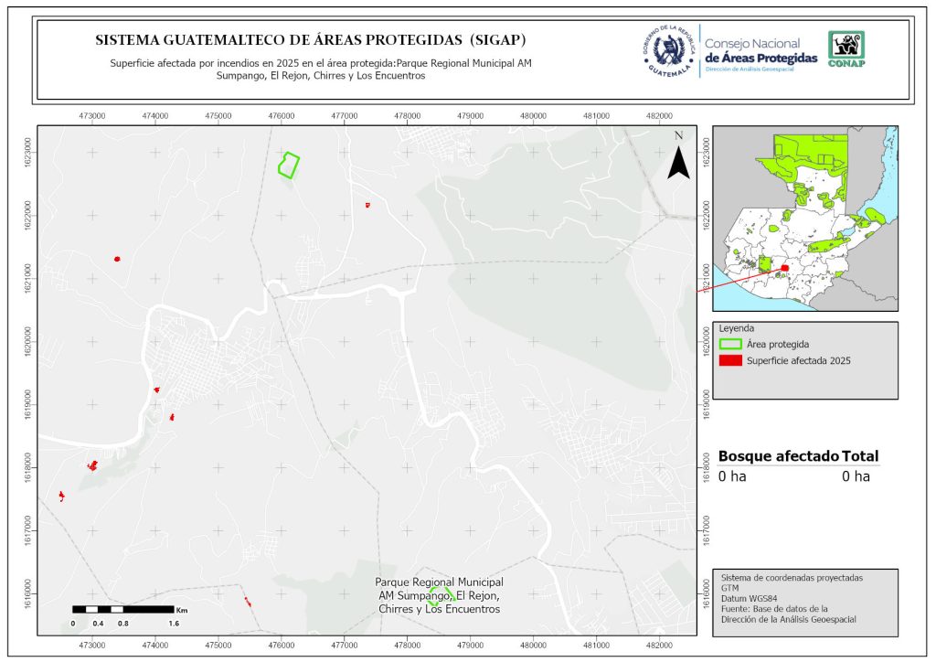Click the red Superficie afectada 2025 swatch

pos(730,362)
